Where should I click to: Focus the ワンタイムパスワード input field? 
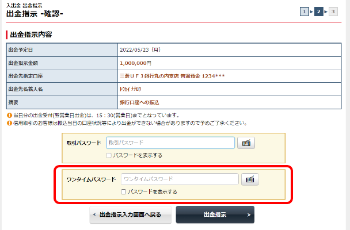coord(180,179)
